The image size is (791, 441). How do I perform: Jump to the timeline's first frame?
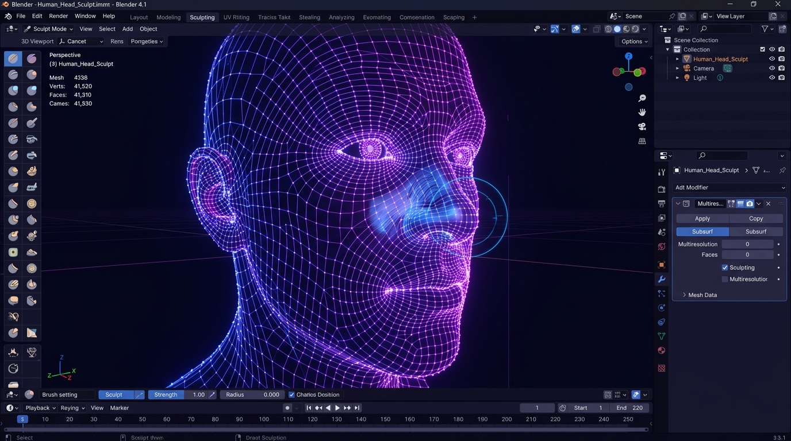click(x=309, y=408)
